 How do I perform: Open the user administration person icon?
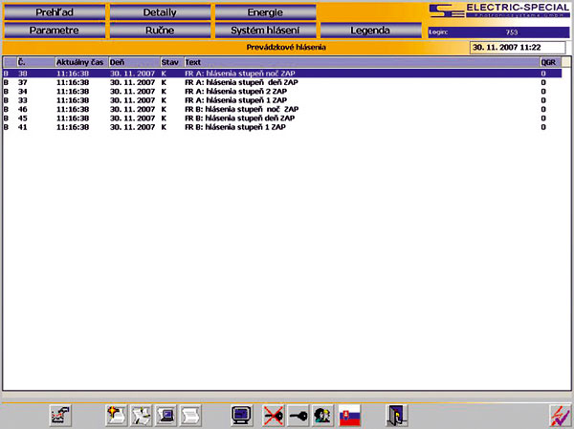click(x=321, y=415)
